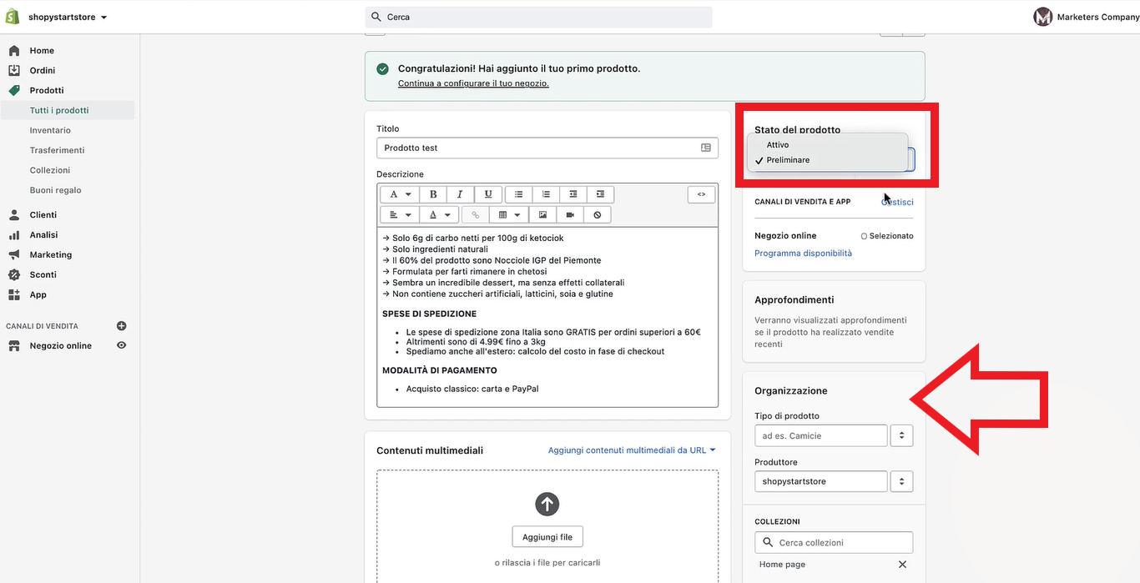Insert a bulleted list in description

(x=518, y=194)
